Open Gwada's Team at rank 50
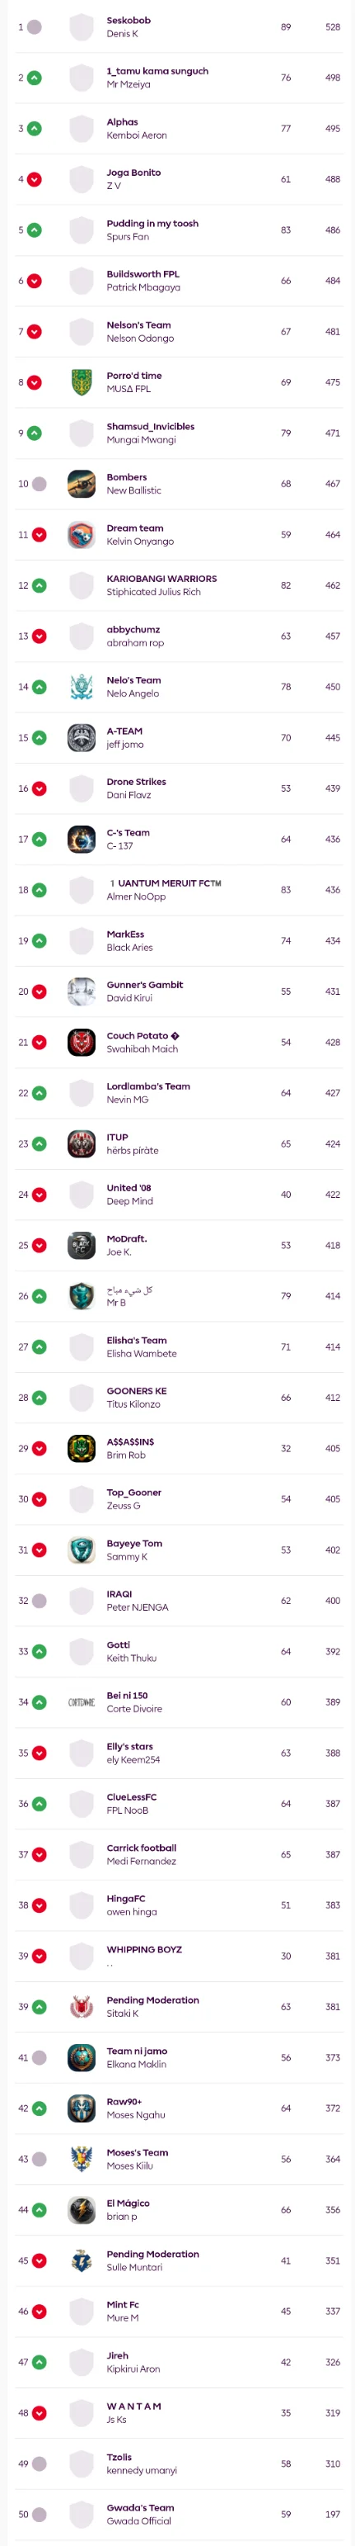This screenshot has width=355, height=2546. (140, 2507)
